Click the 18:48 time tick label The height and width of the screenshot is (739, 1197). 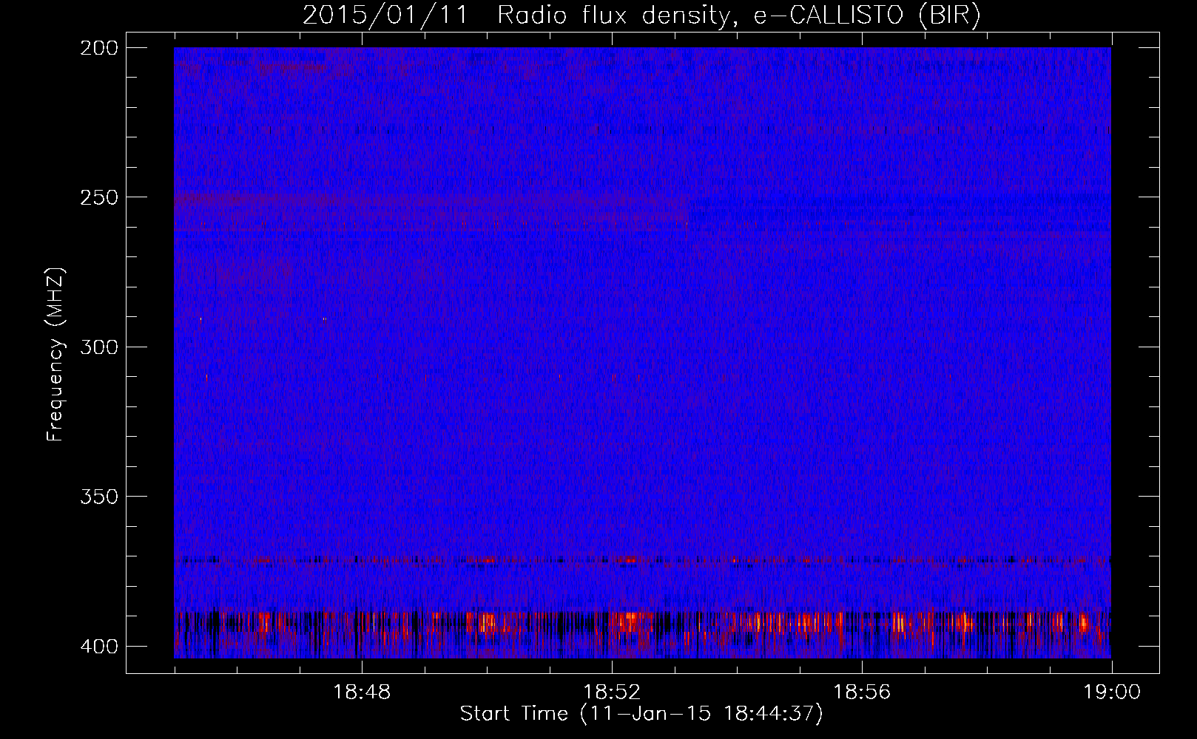[x=362, y=692]
